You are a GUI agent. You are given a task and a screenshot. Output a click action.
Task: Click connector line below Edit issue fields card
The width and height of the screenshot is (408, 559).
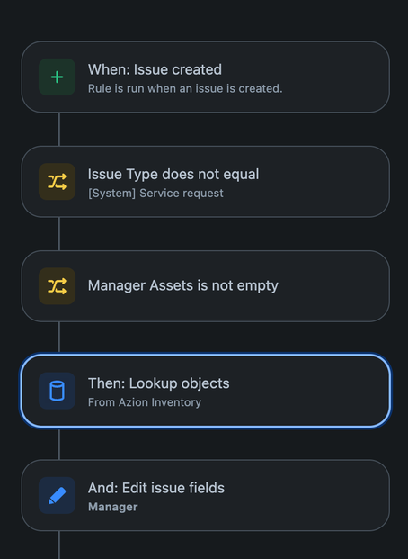[x=58, y=545]
